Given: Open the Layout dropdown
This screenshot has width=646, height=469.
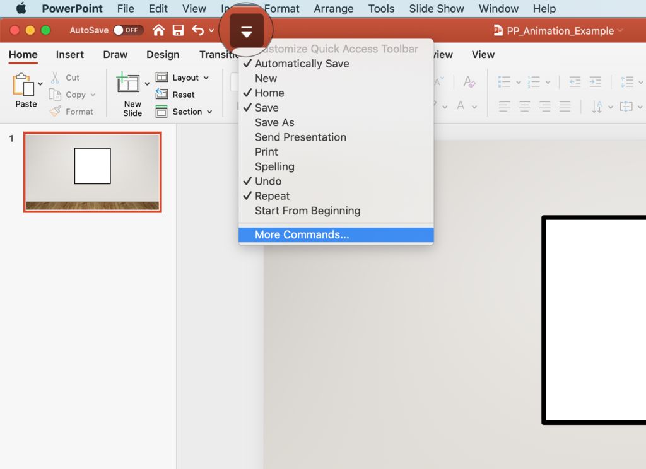Looking at the screenshot, I should (x=182, y=78).
